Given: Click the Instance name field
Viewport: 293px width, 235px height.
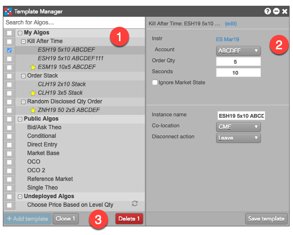Looking at the screenshot, I should click(241, 116).
